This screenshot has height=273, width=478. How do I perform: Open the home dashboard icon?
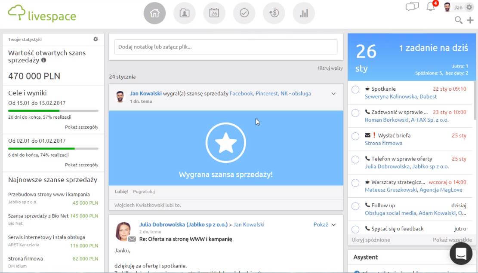point(154,13)
